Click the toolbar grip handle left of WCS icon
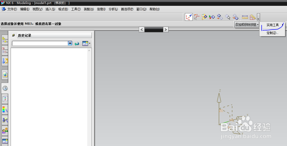This screenshot has height=146, width=287. pyautogui.click(x=184, y=17)
